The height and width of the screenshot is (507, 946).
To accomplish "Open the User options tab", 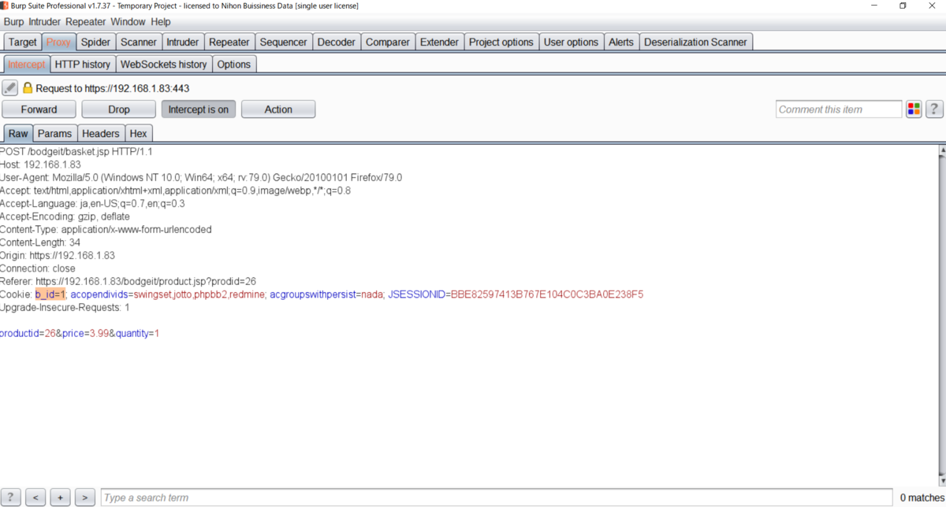I will point(572,42).
